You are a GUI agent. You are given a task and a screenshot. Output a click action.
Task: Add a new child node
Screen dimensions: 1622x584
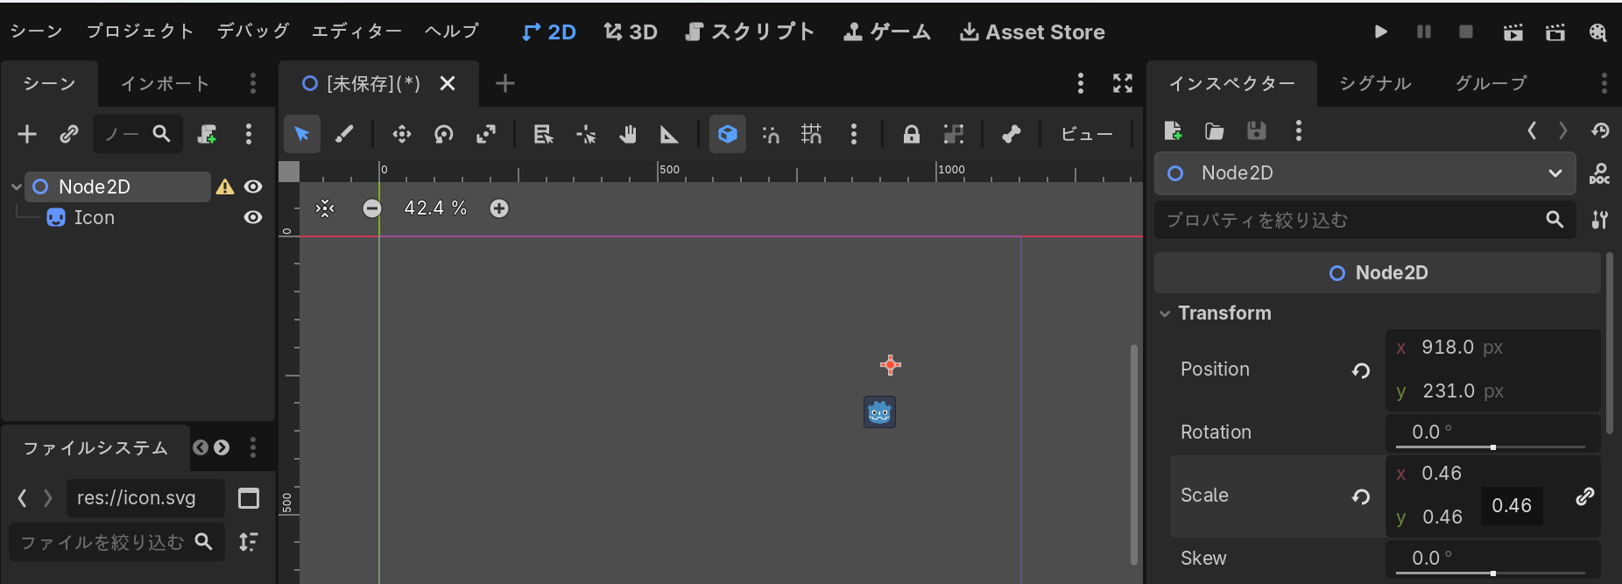point(27,134)
